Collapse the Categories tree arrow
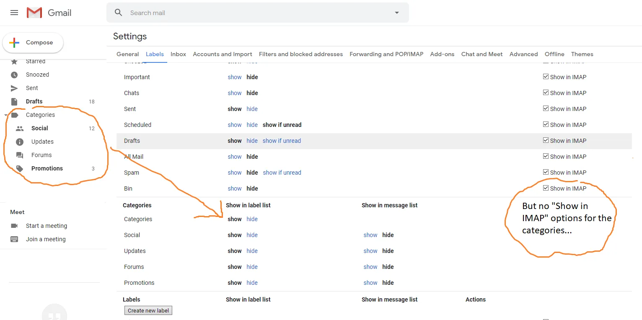The height and width of the screenshot is (320, 642). (x=5, y=115)
